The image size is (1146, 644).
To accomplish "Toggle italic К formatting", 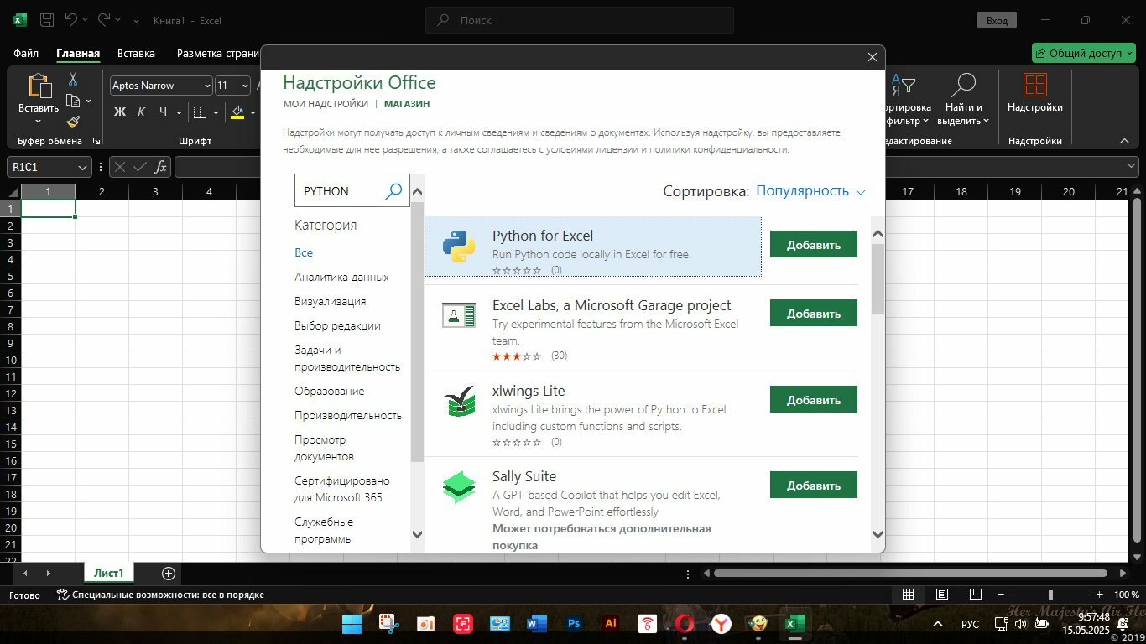I will [141, 112].
